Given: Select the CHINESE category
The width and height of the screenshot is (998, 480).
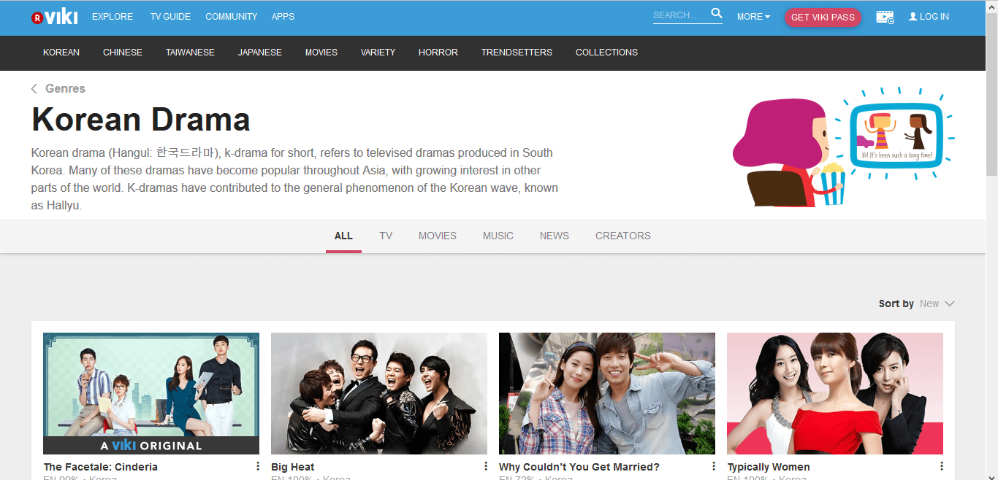Looking at the screenshot, I should click(x=123, y=53).
